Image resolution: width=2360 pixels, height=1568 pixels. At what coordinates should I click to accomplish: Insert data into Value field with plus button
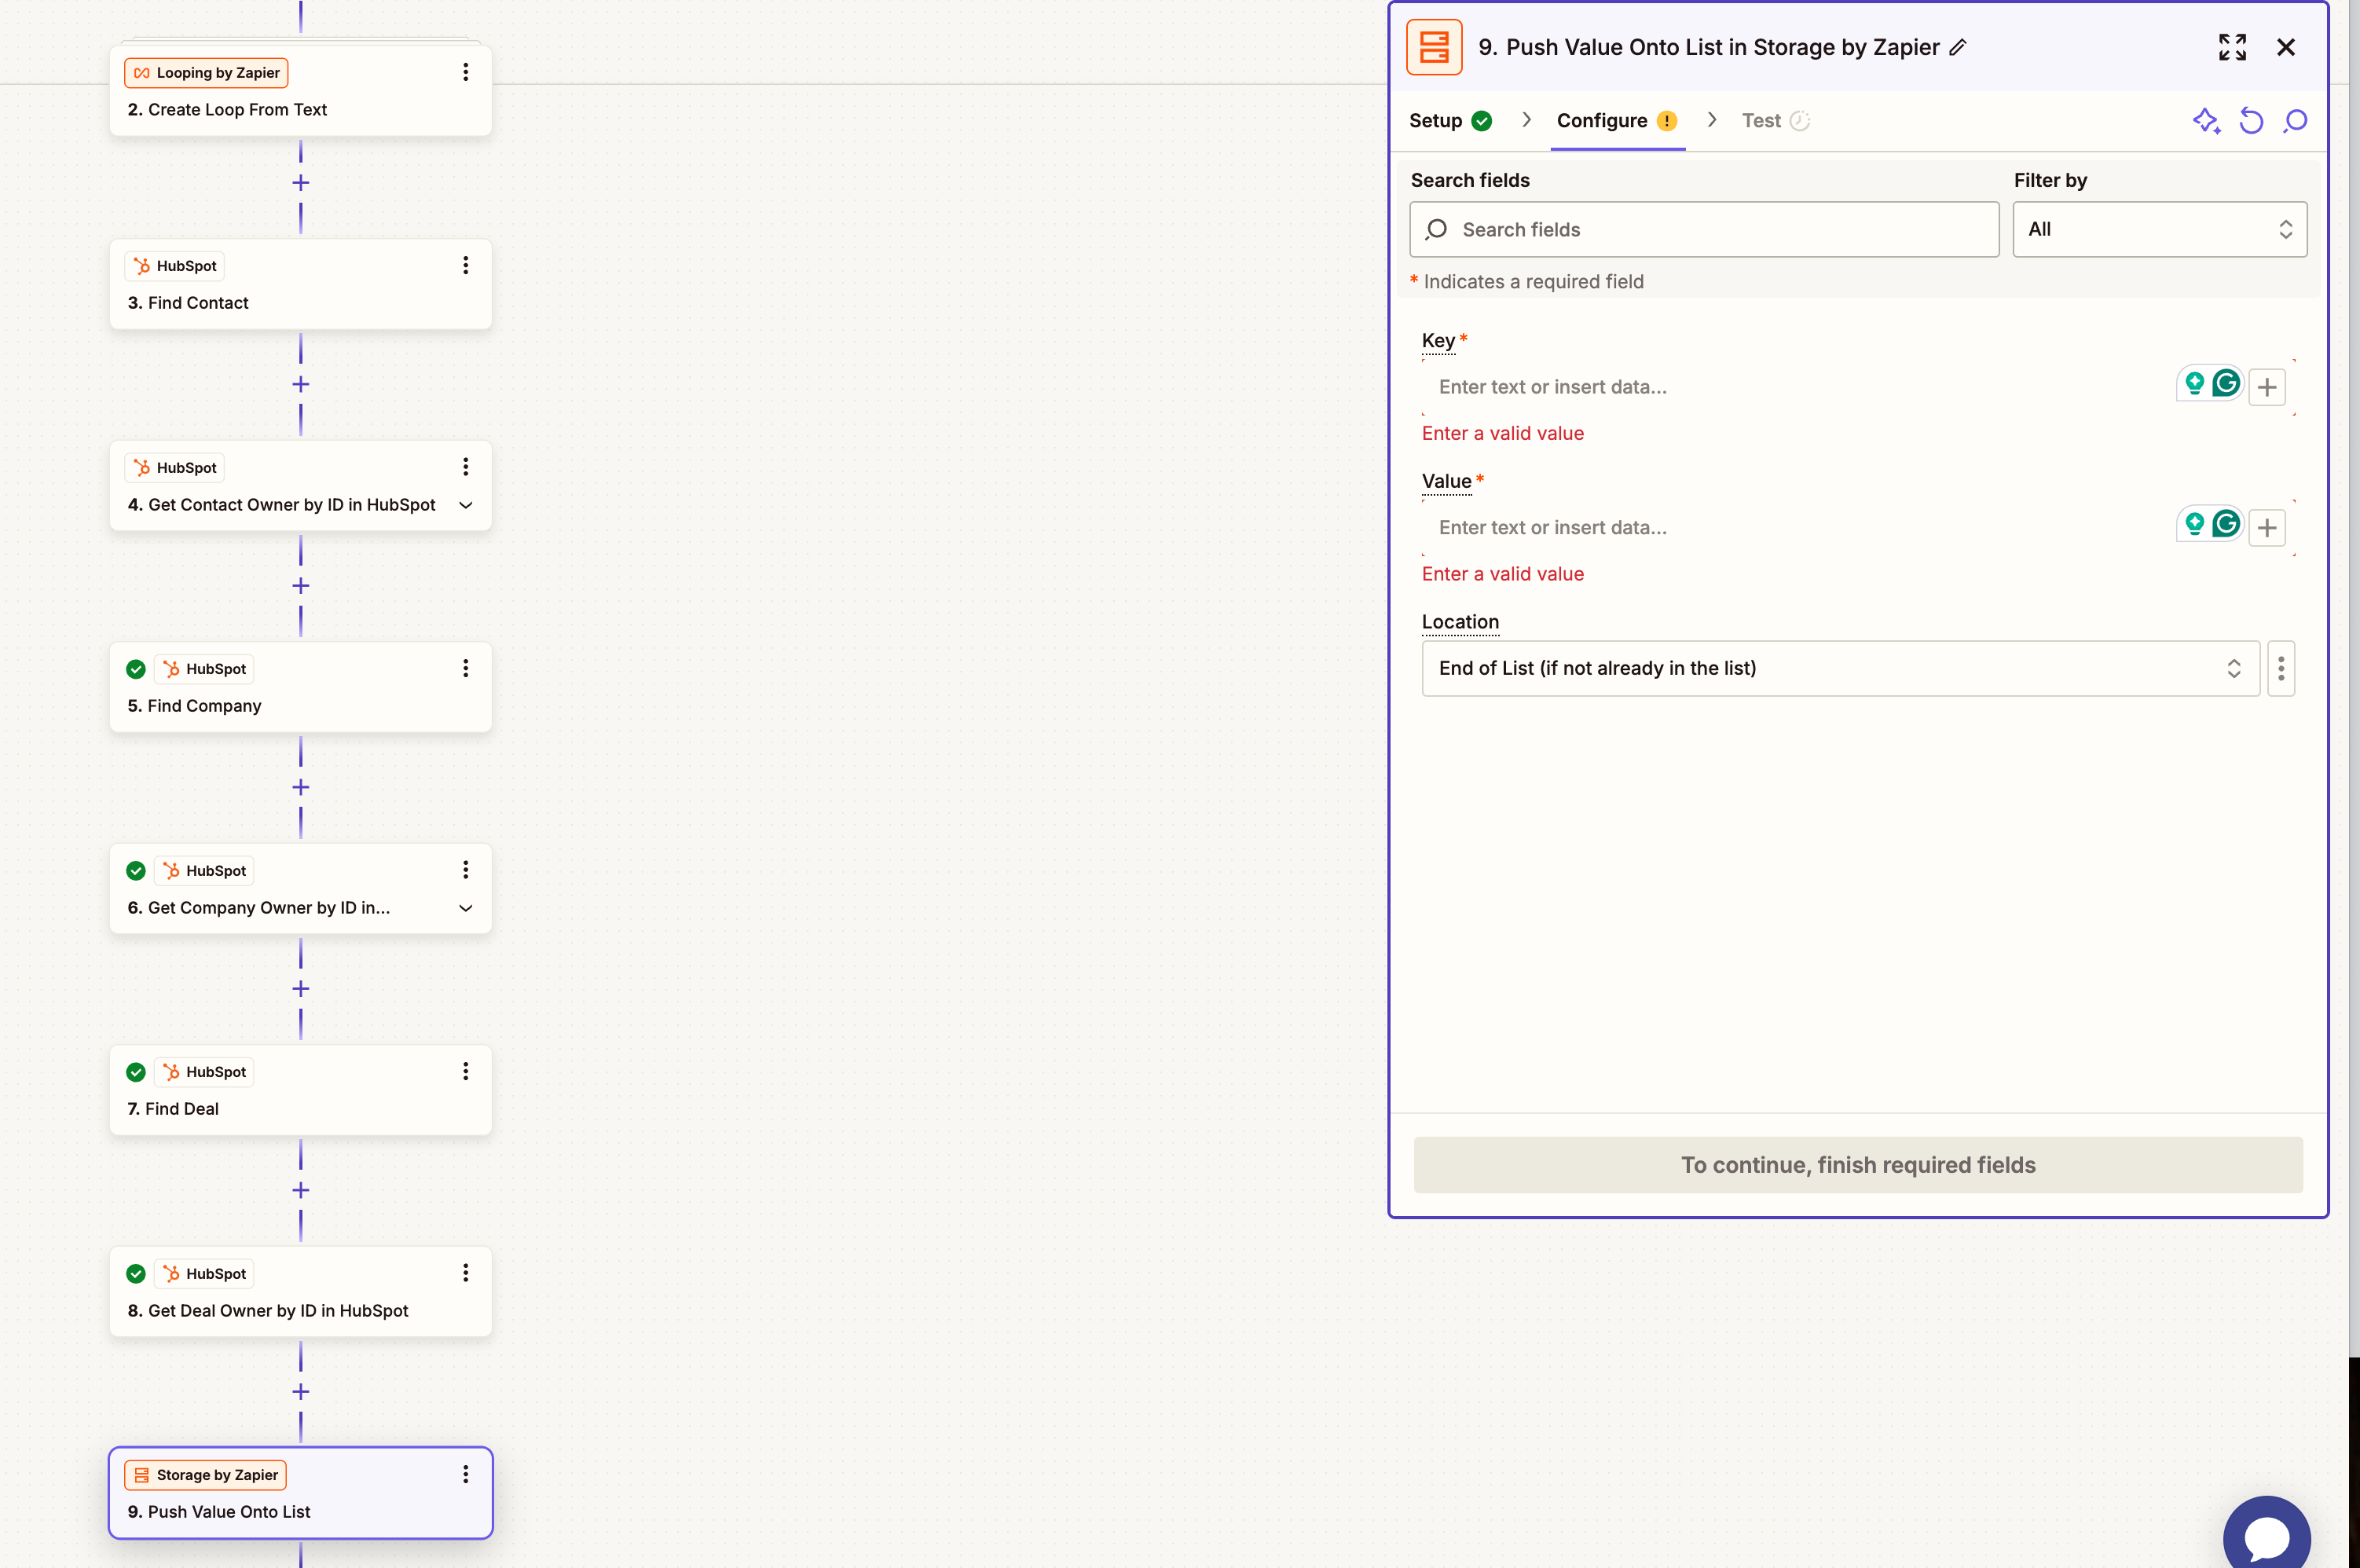(2267, 528)
